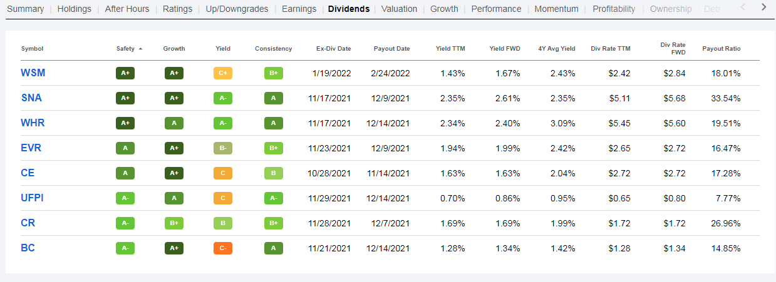Open the SNA ticker link

[31, 98]
